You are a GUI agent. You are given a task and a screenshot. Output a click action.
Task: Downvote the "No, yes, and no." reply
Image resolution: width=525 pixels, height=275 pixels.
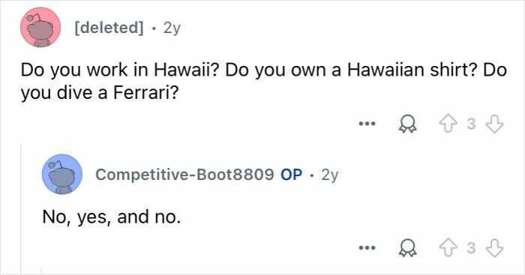[494, 249]
